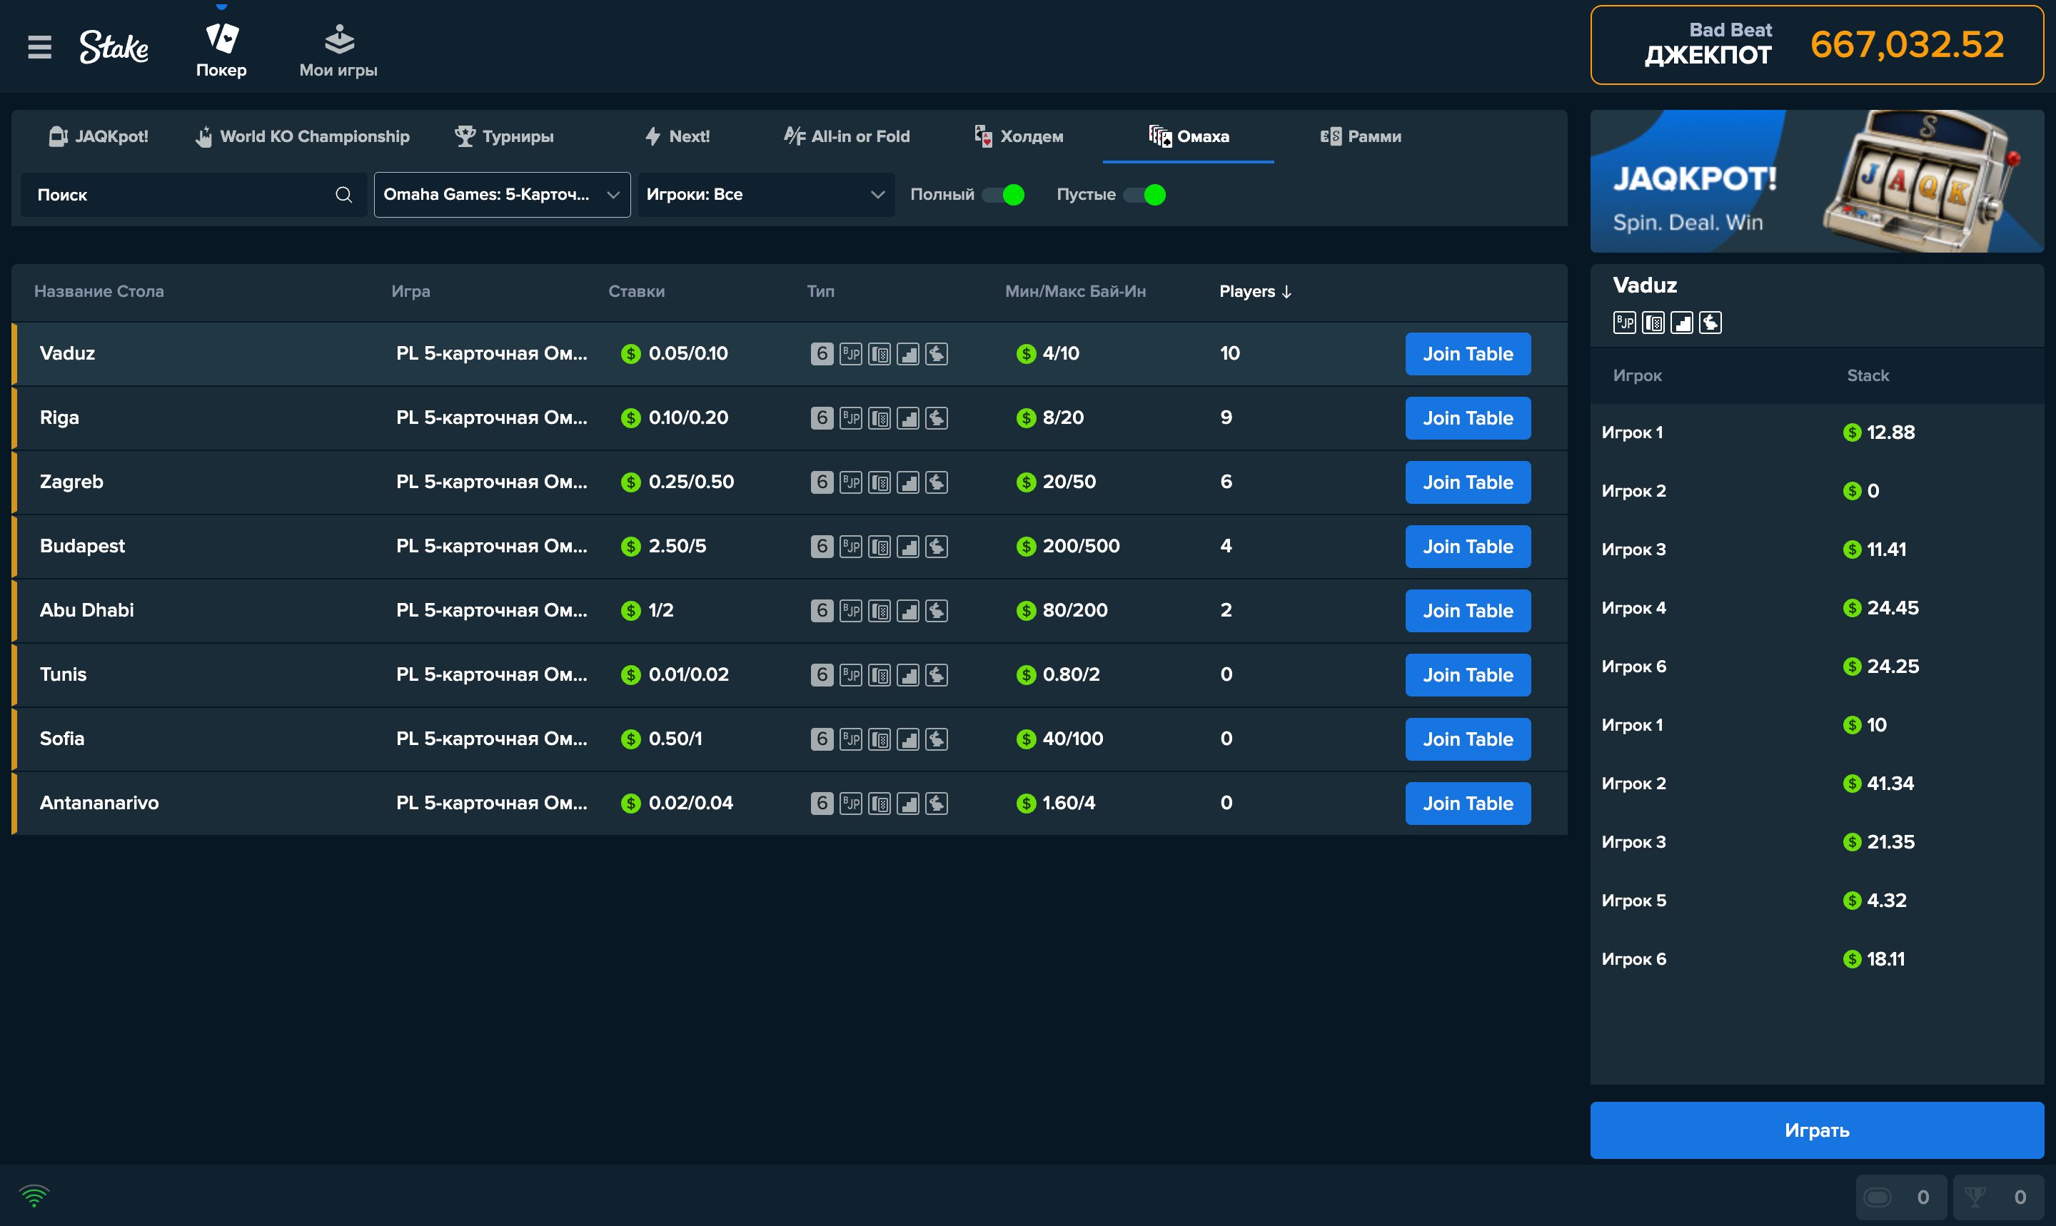This screenshot has height=1226, width=2056.
Task: Sort by the Название Стола column header
Action: click(x=99, y=292)
